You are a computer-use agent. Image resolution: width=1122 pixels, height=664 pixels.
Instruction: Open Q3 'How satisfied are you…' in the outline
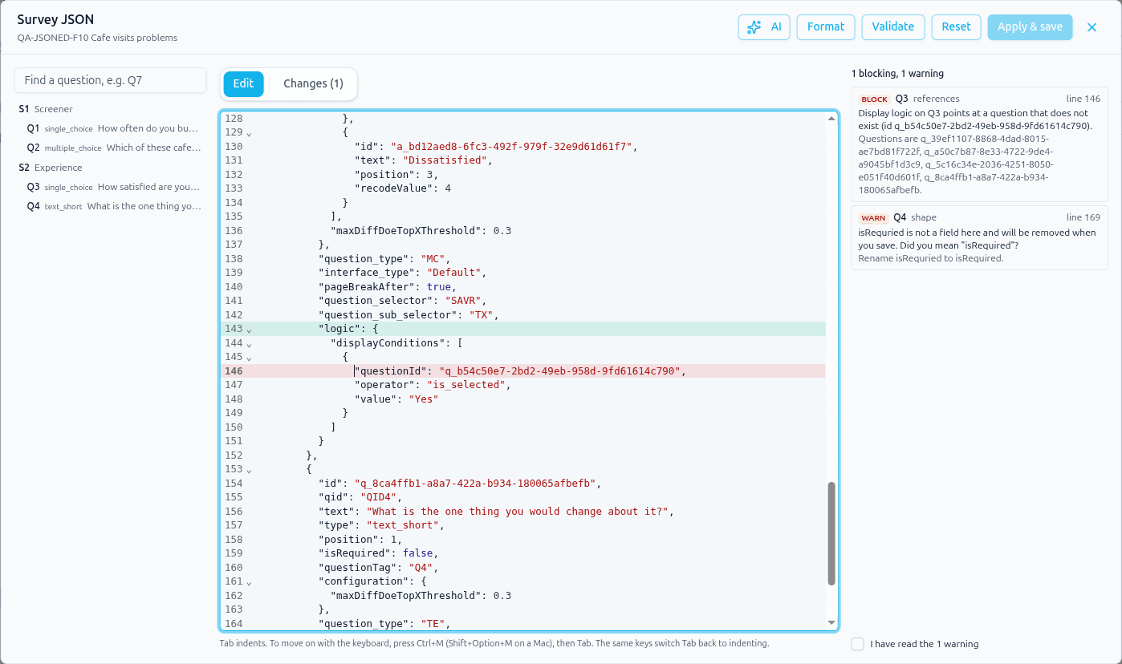pyautogui.click(x=113, y=187)
